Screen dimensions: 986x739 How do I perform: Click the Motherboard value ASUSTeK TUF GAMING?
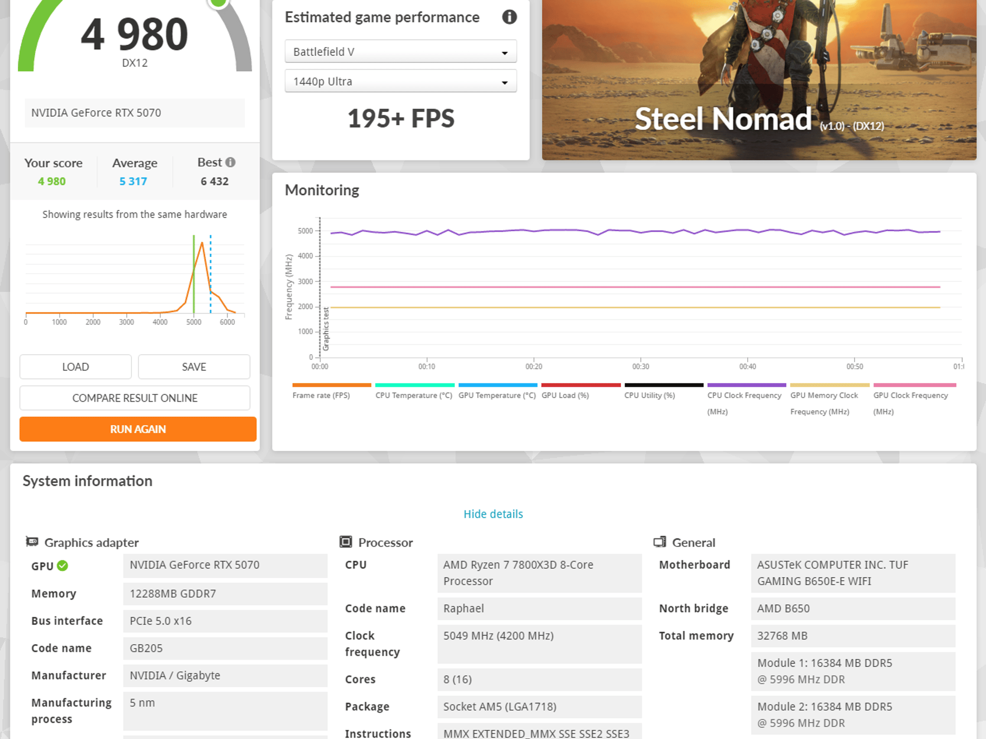[854, 573]
